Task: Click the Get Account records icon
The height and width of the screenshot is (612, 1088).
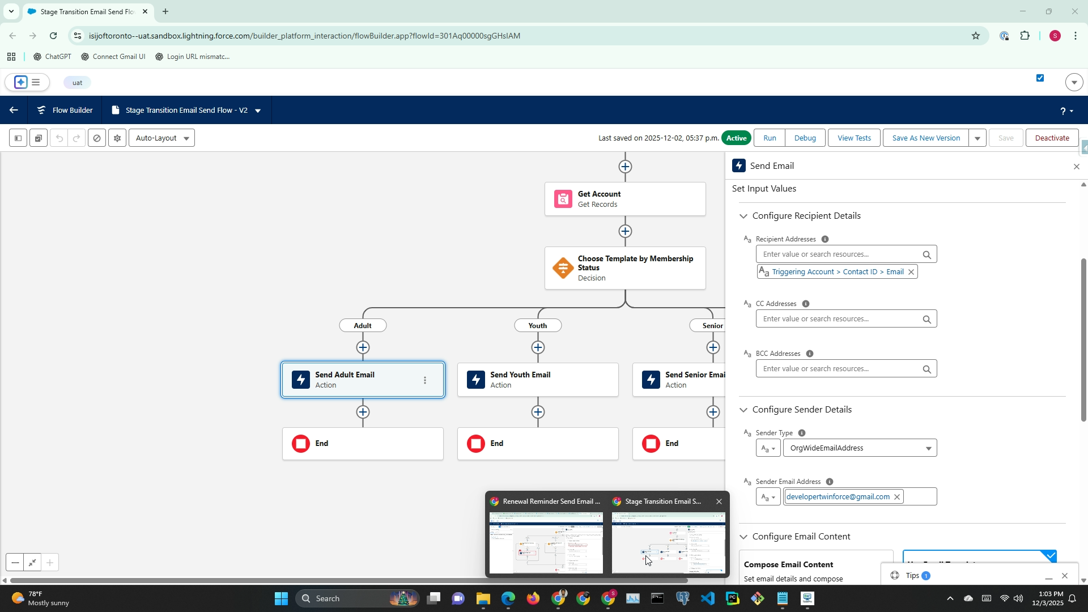Action: (563, 199)
